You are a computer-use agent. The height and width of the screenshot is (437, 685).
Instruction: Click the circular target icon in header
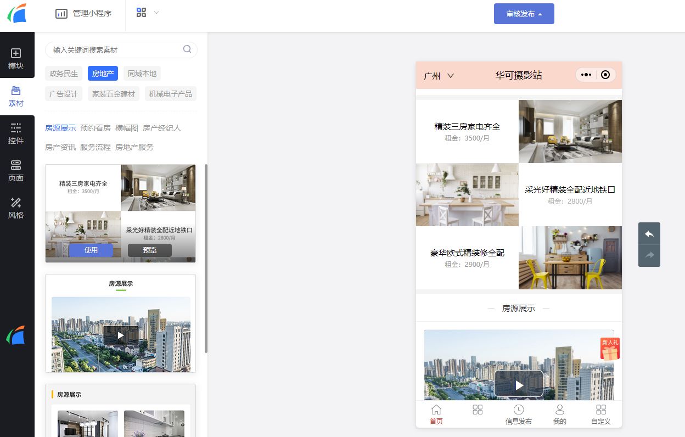(605, 75)
